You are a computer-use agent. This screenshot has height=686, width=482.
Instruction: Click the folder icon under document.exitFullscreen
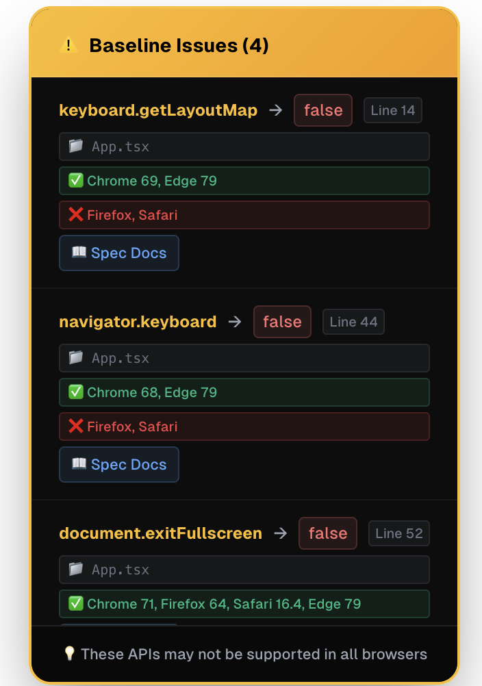76,569
